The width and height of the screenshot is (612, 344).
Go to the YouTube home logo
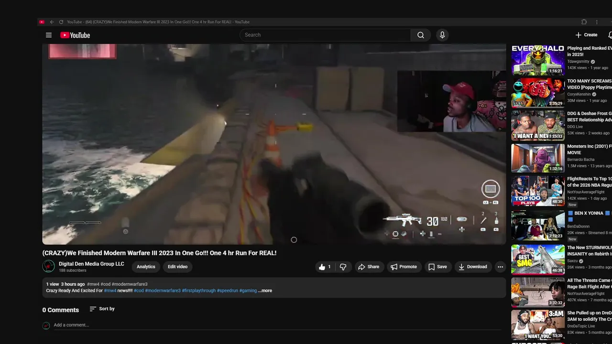(75, 35)
